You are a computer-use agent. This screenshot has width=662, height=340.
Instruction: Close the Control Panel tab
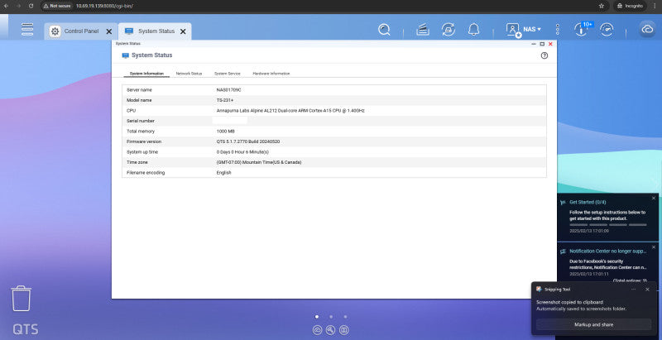tap(108, 31)
